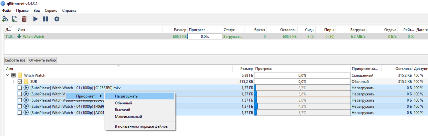The image size is (428, 136).
Task: Choose Максимальный priority in submenu
Action: [140, 117]
